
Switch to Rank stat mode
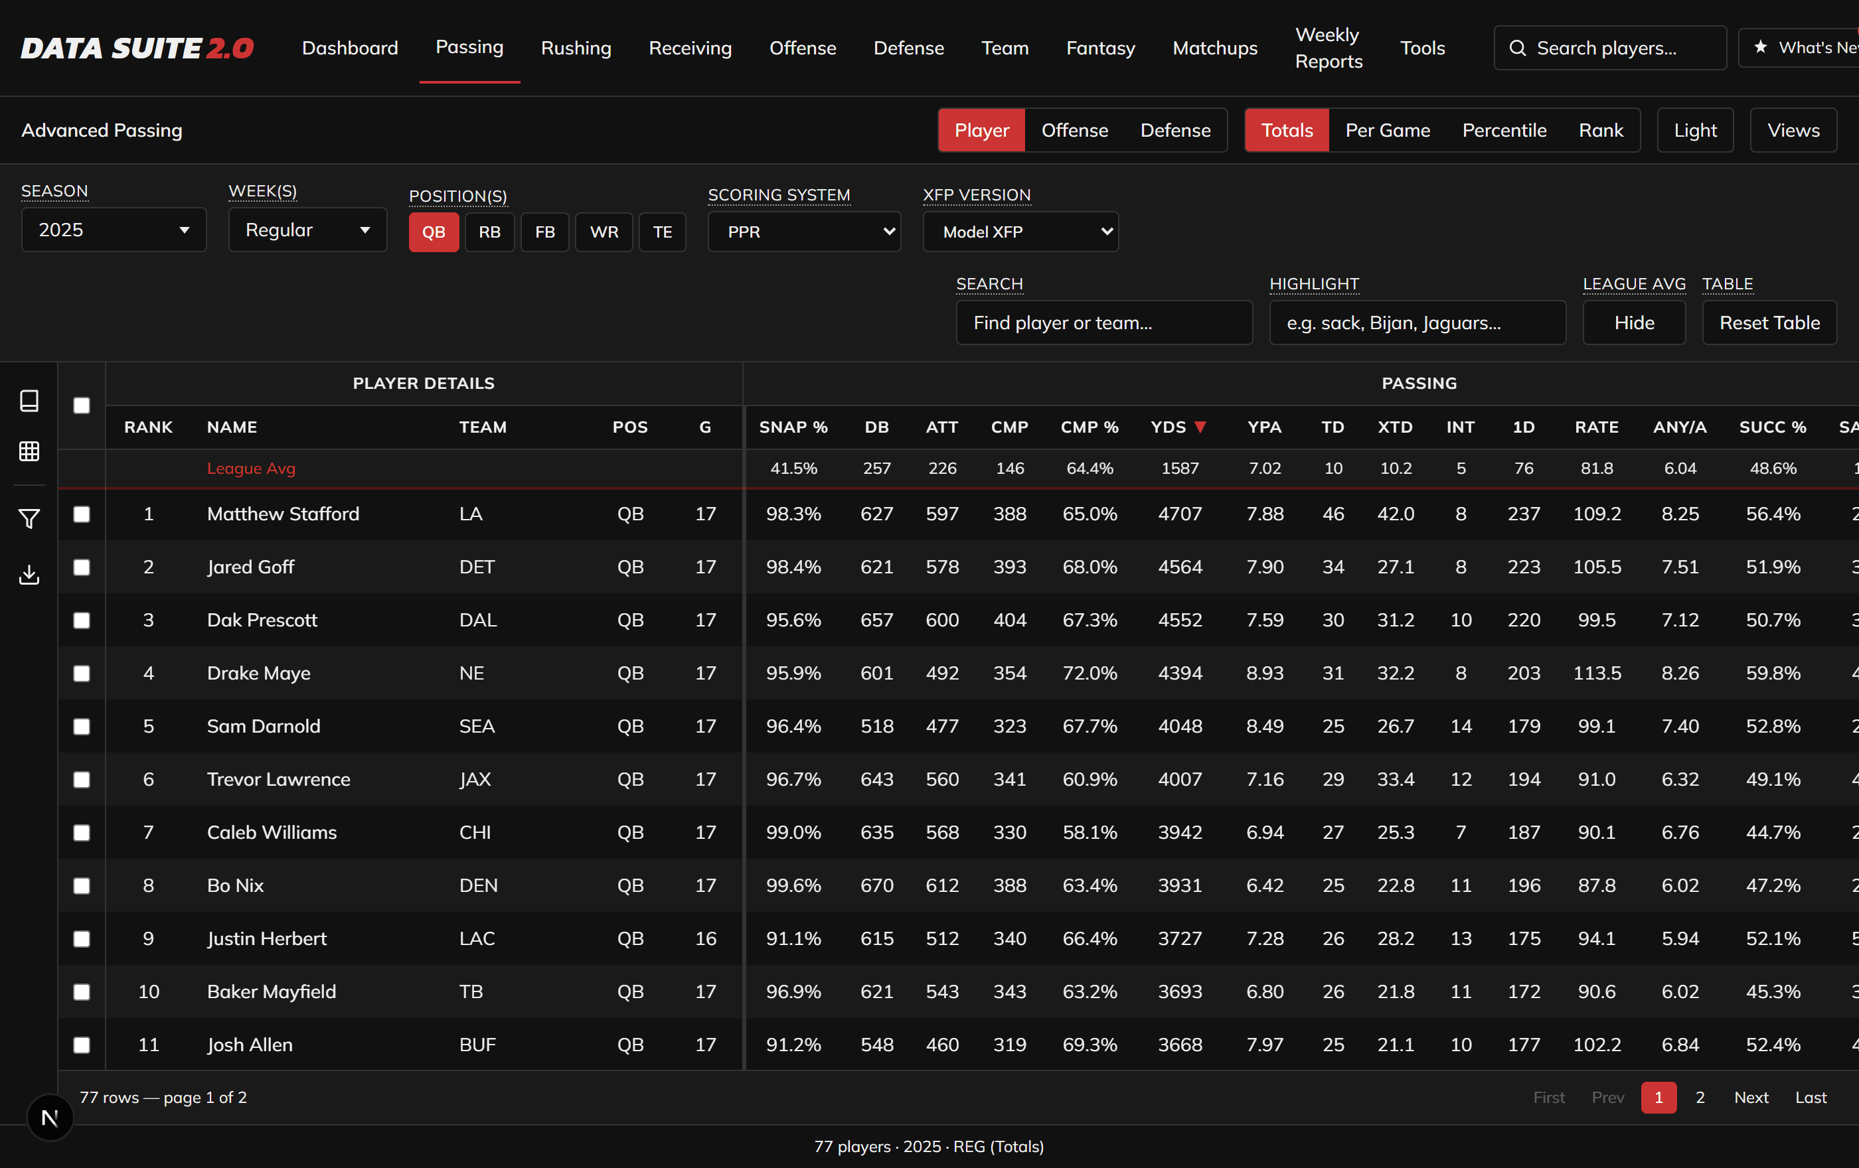[1600, 129]
